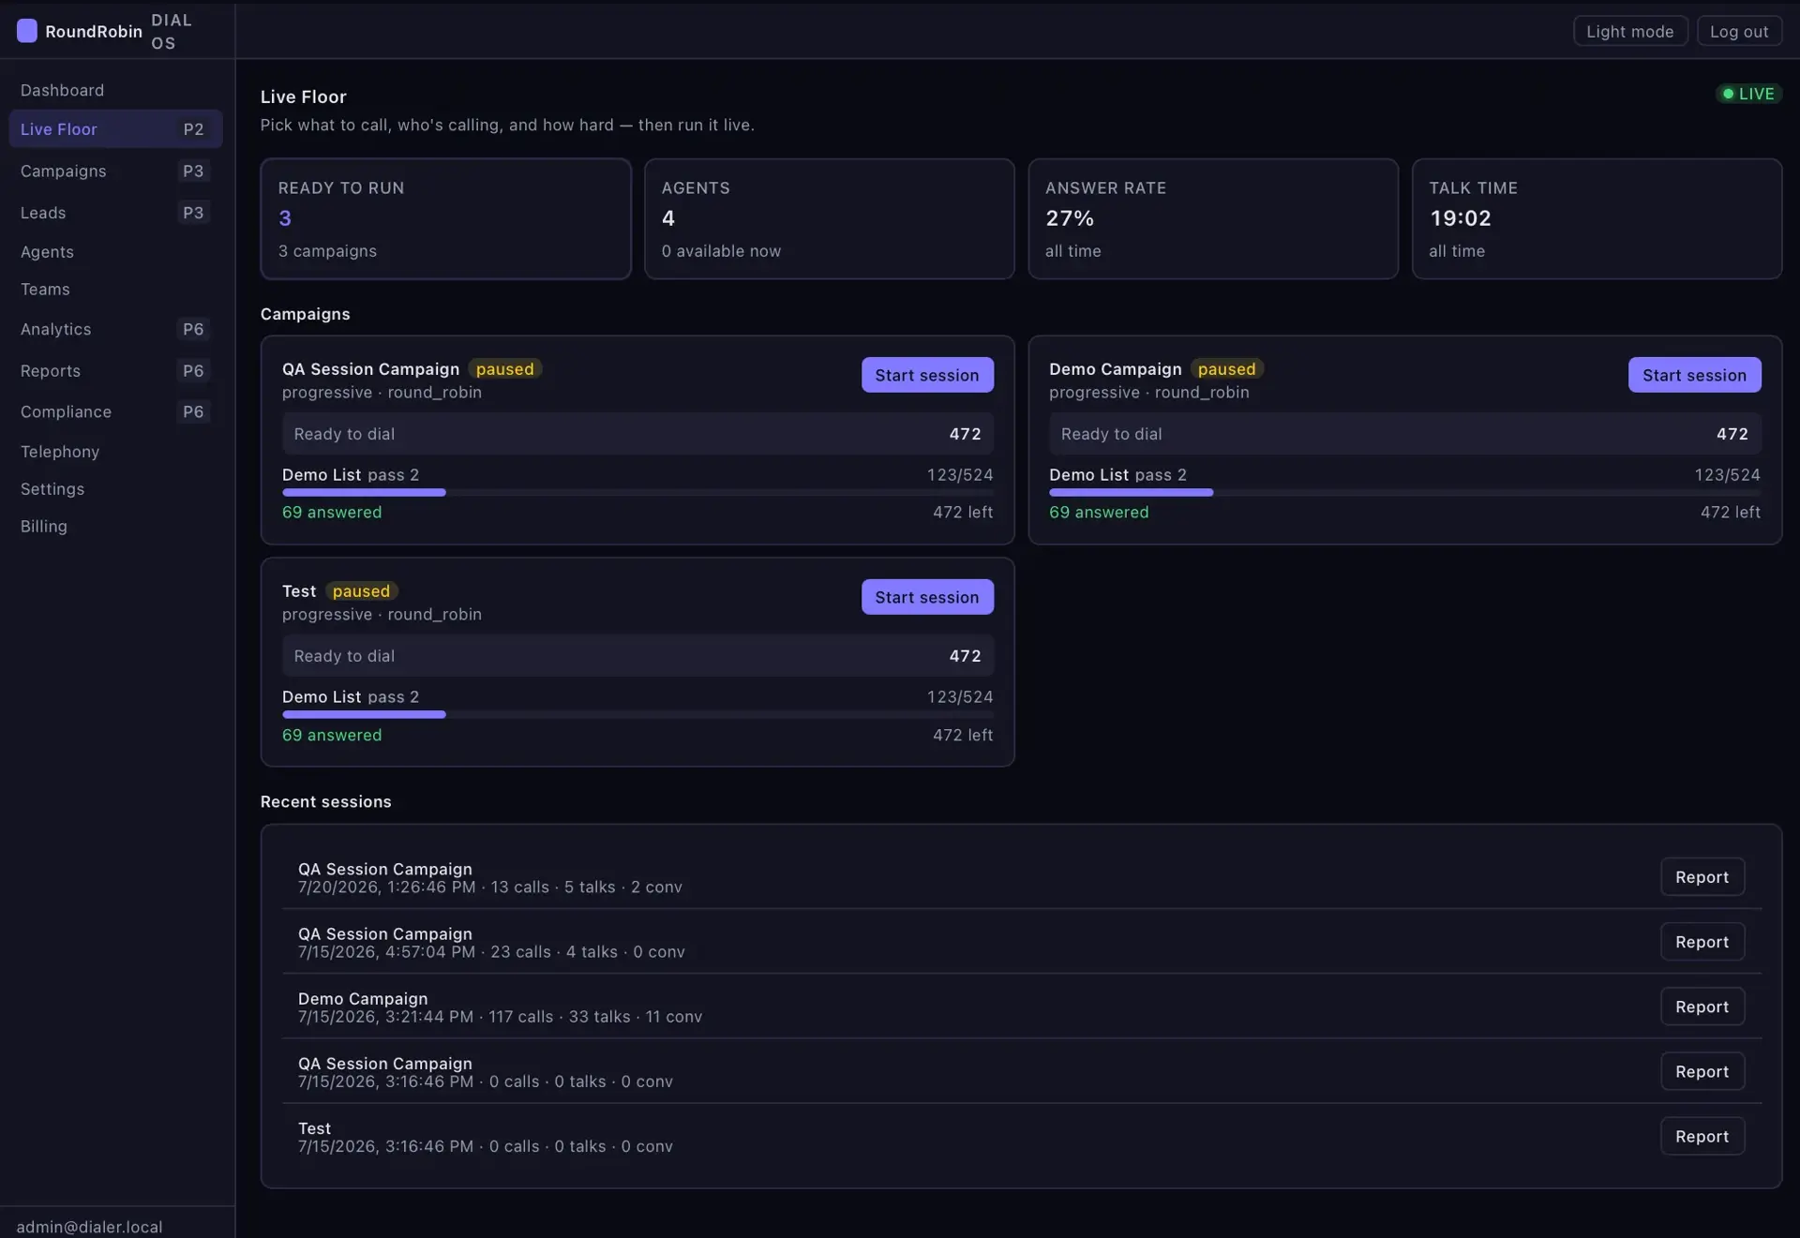Screen dimensions: 1800x1238
Task: Click paused badge on Demo Campaign
Action: point(1226,369)
